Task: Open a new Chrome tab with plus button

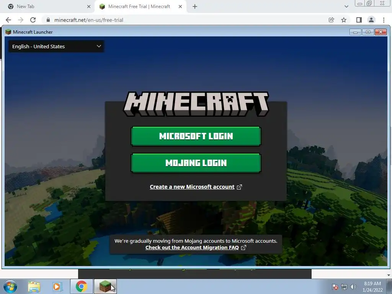Action: point(195,7)
